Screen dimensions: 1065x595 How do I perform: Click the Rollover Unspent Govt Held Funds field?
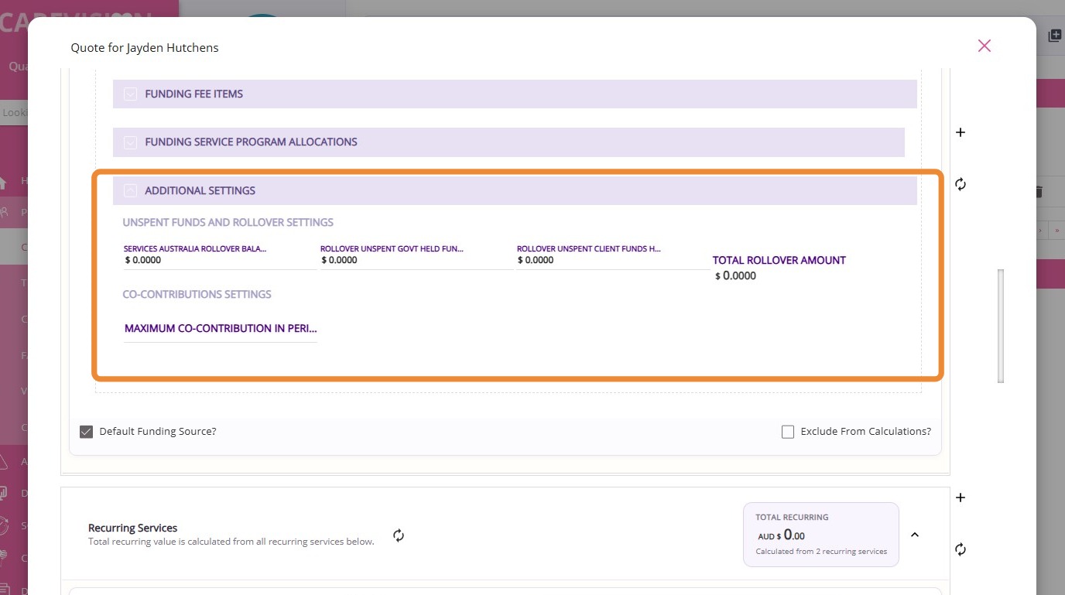[416, 256]
